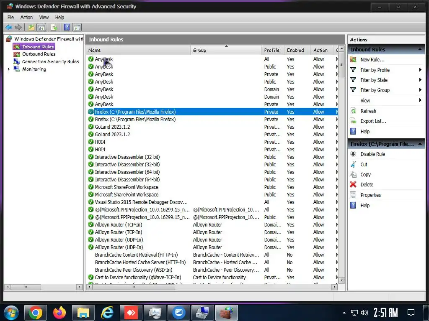This screenshot has width=429, height=321.
Task: Click scroll-up arrow of rules list
Action: [x=341, y=49]
